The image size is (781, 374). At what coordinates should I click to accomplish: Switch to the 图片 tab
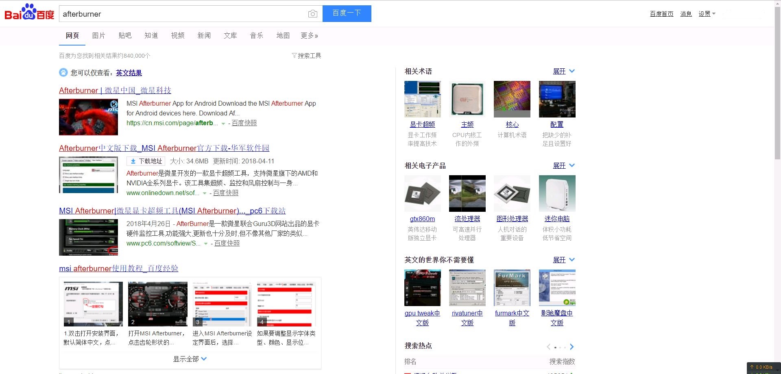tap(99, 36)
